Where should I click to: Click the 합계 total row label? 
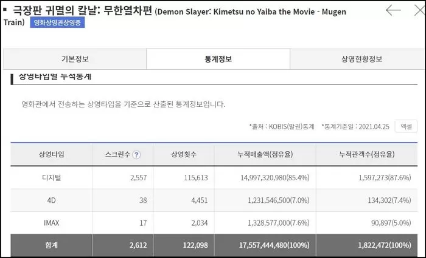(x=51, y=246)
